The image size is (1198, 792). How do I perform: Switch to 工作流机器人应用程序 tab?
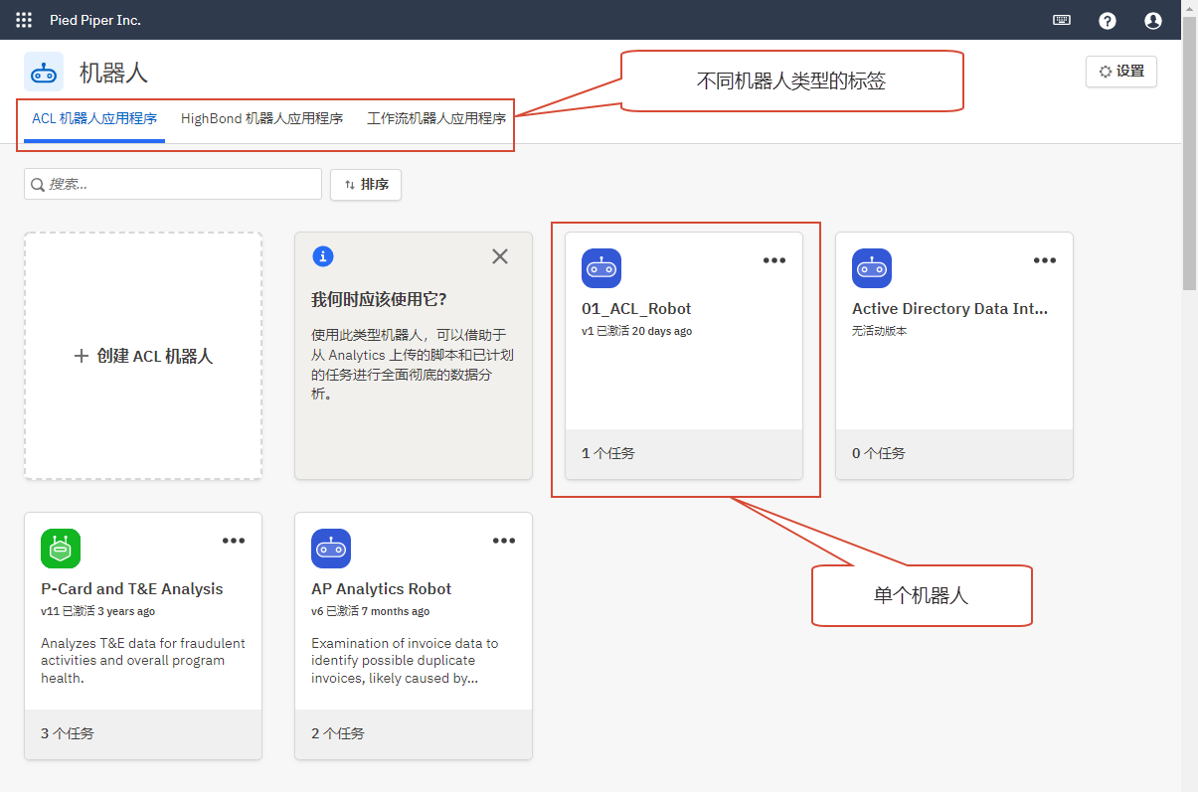436,119
